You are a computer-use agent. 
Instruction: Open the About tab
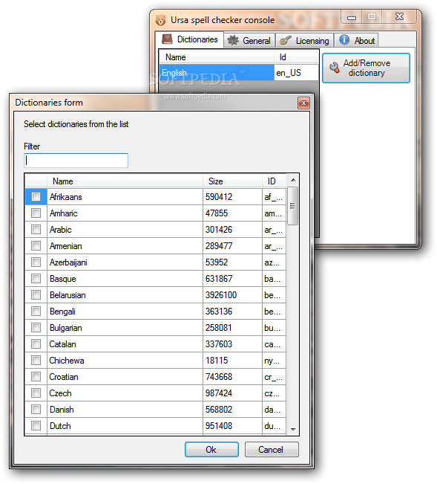click(356, 40)
